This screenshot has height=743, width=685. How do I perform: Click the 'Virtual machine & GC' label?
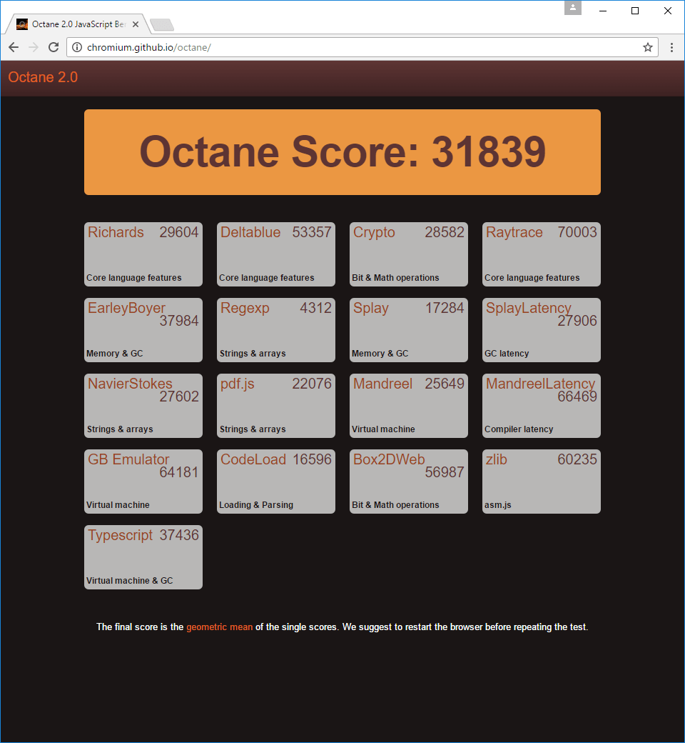[x=130, y=580]
